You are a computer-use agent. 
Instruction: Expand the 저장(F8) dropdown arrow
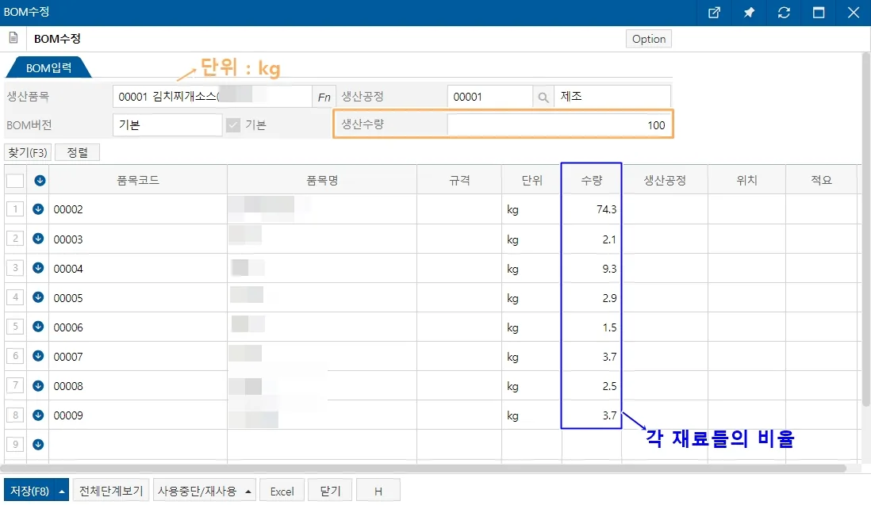point(62,492)
